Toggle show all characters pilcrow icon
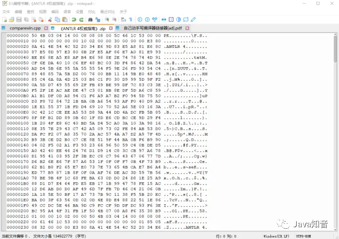The width and height of the screenshot is (339, 239). [x=130, y=20]
